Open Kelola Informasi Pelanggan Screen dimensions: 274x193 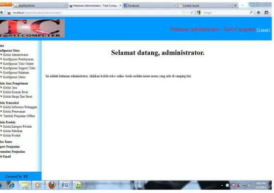(20, 107)
